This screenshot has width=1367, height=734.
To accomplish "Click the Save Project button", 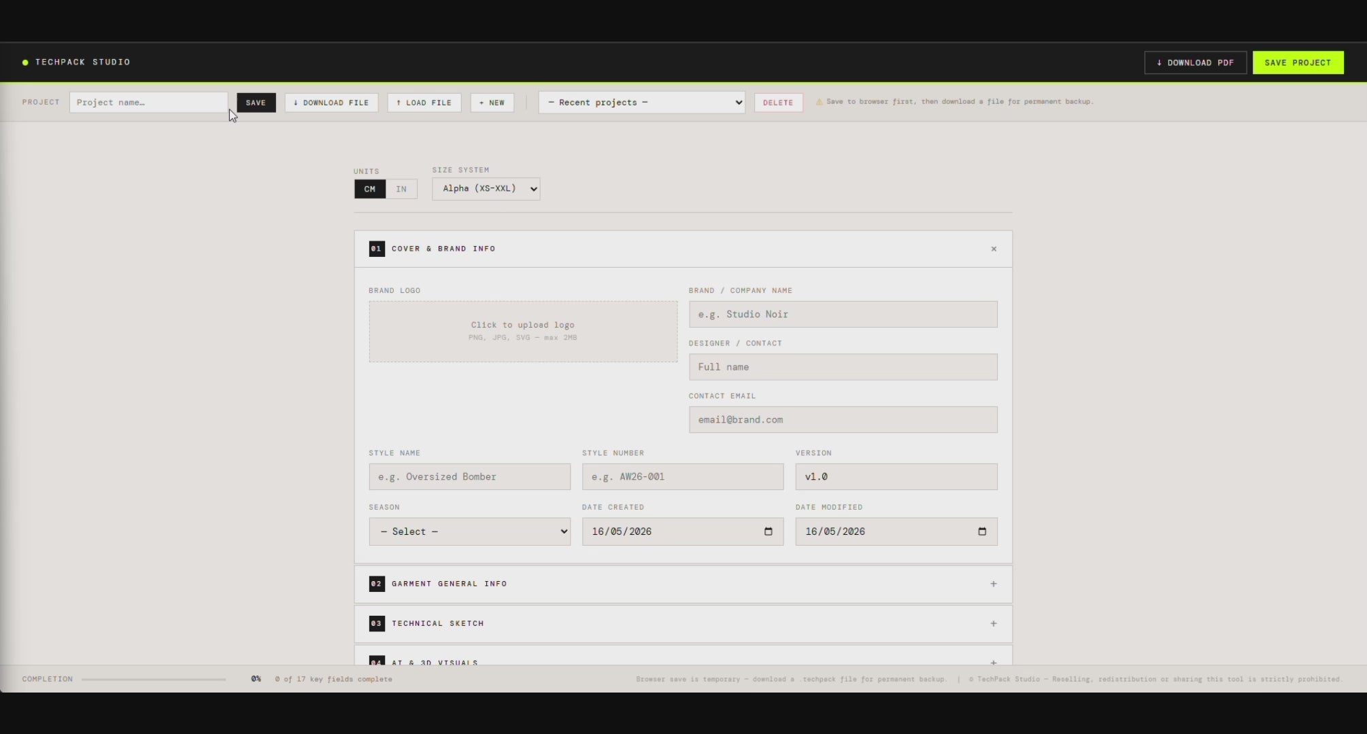I will (x=1298, y=63).
